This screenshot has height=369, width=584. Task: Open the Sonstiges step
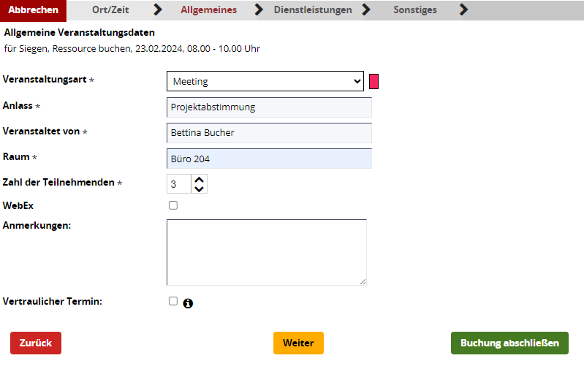tap(415, 9)
